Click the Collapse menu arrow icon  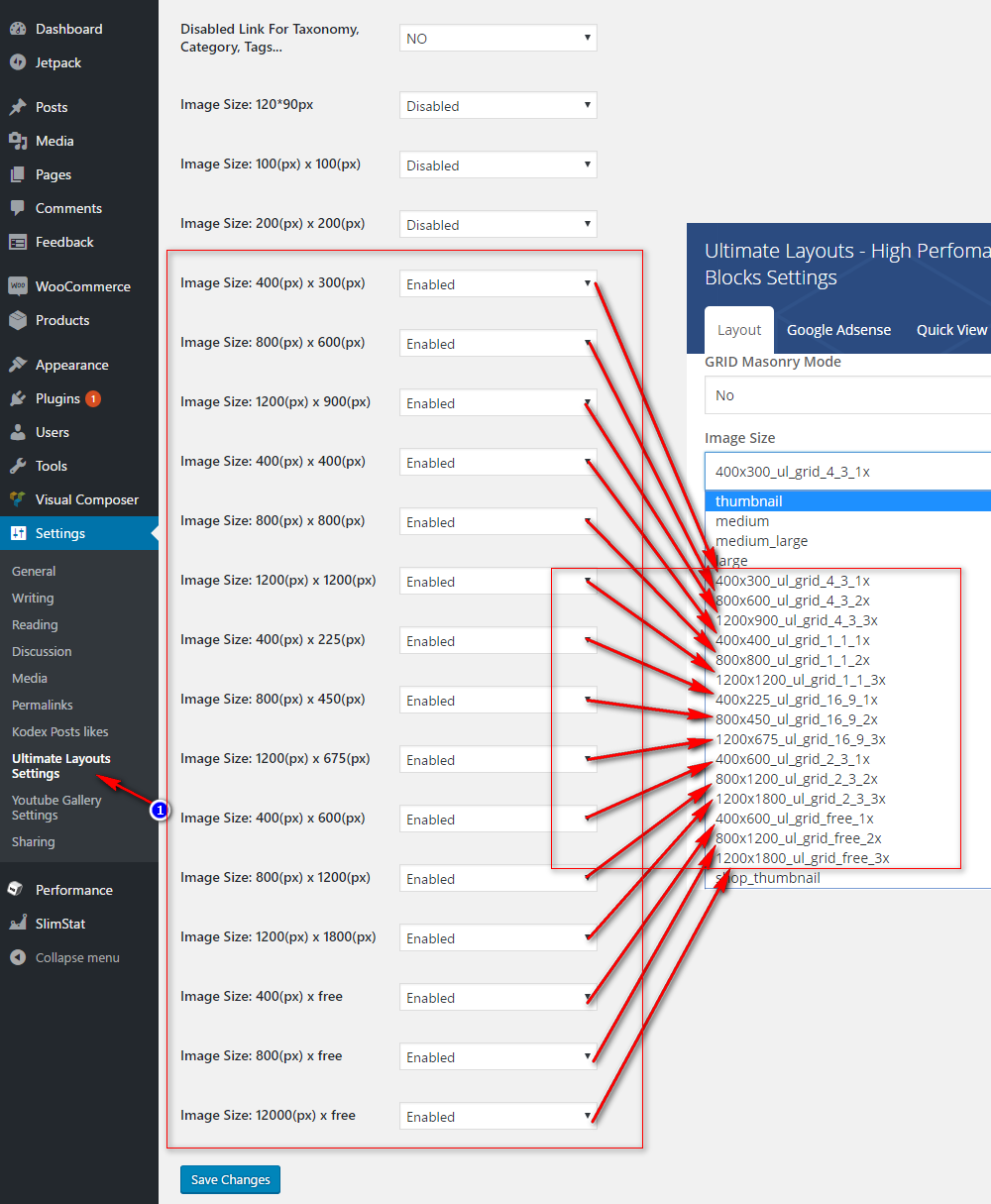(x=18, y=957)
